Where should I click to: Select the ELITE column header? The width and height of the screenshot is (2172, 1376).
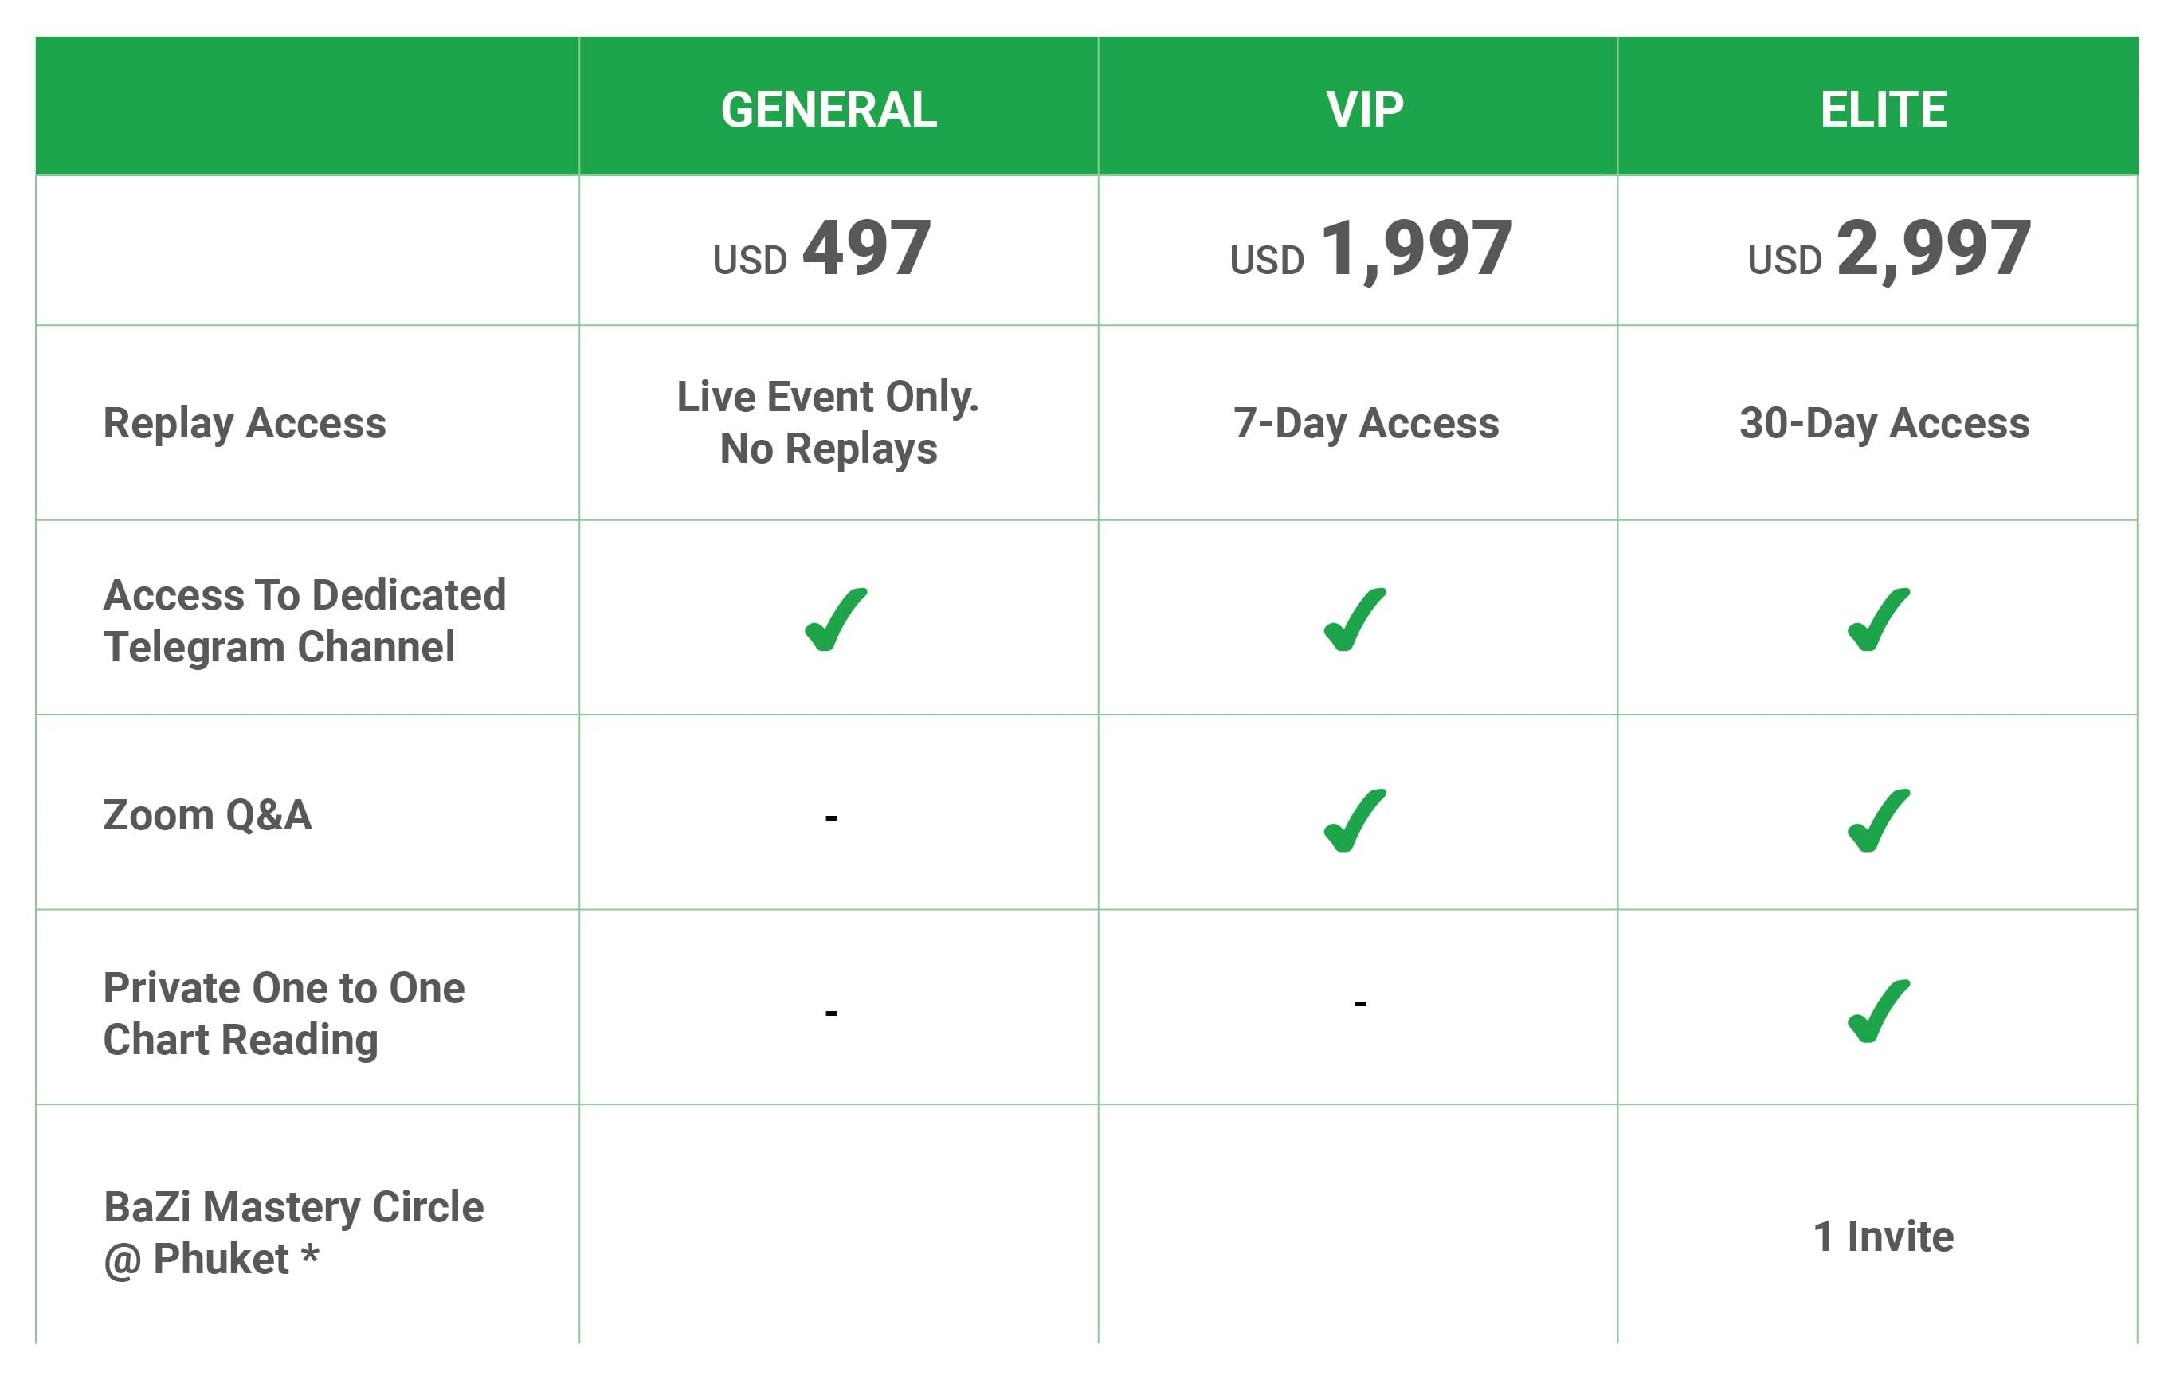click(1884, 110)
